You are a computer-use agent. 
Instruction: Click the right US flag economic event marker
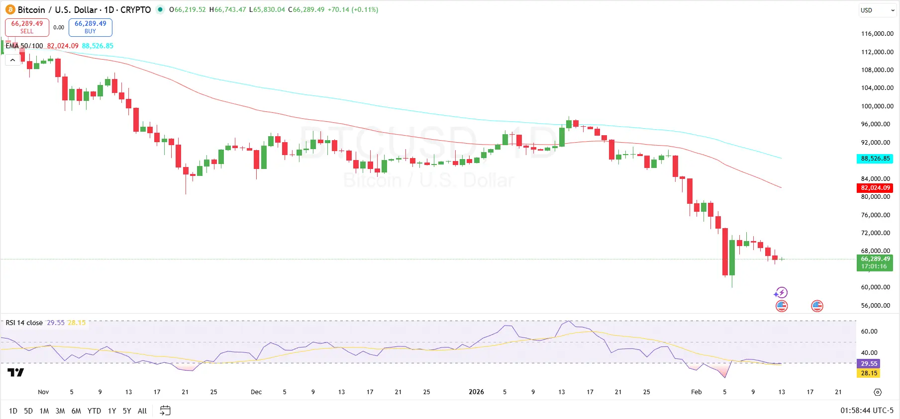coord(817,306)
